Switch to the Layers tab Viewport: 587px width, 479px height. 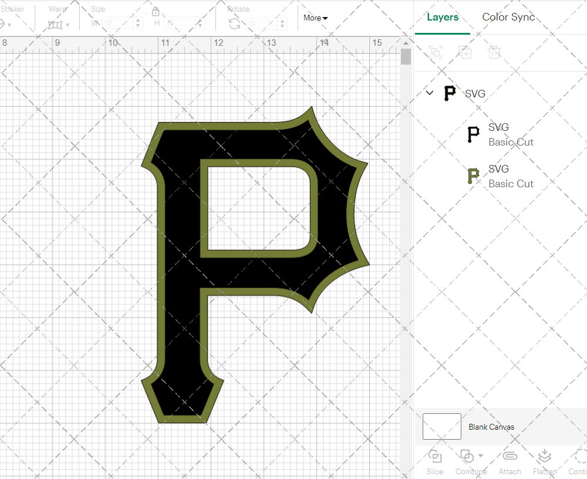443,17
